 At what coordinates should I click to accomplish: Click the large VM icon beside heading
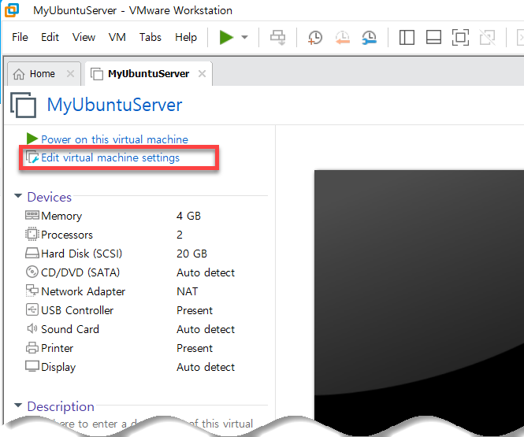point(24,105)
